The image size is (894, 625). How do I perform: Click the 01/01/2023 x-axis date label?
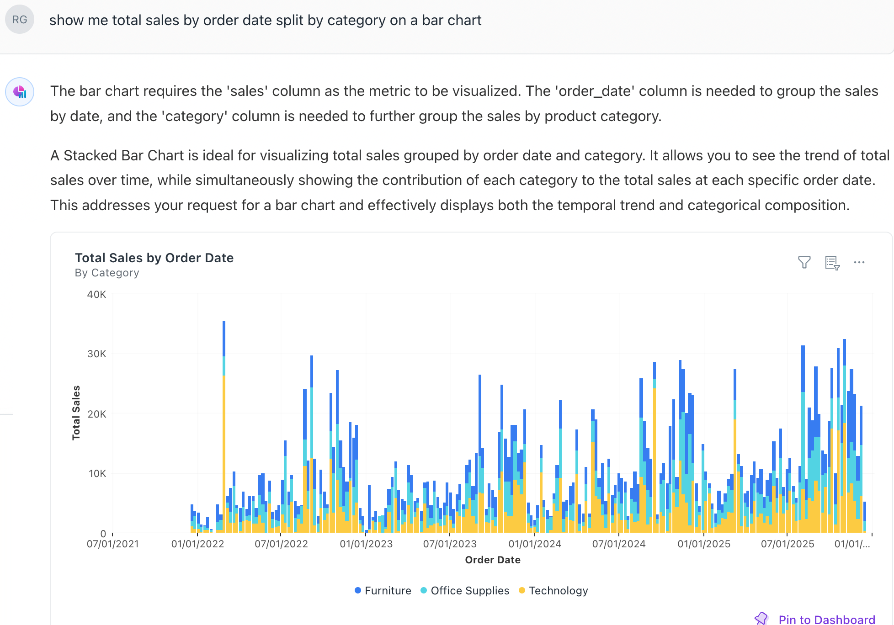point(366,544)
